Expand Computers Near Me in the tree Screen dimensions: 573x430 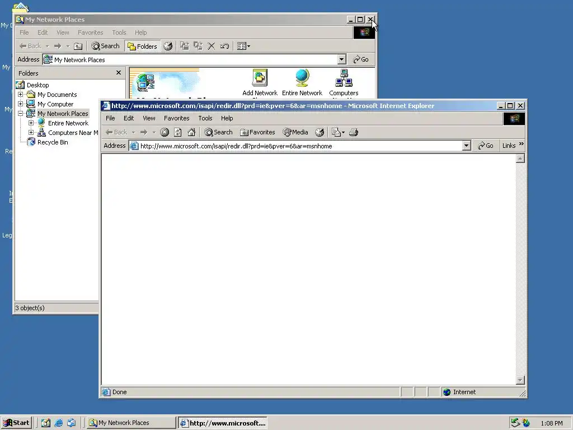tap(31, 132)
